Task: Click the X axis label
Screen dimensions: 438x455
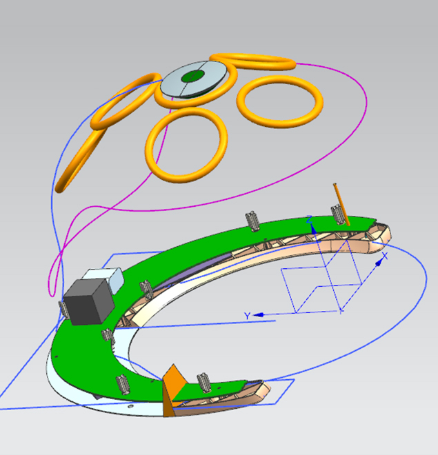Action: click(x=385, y=256)
